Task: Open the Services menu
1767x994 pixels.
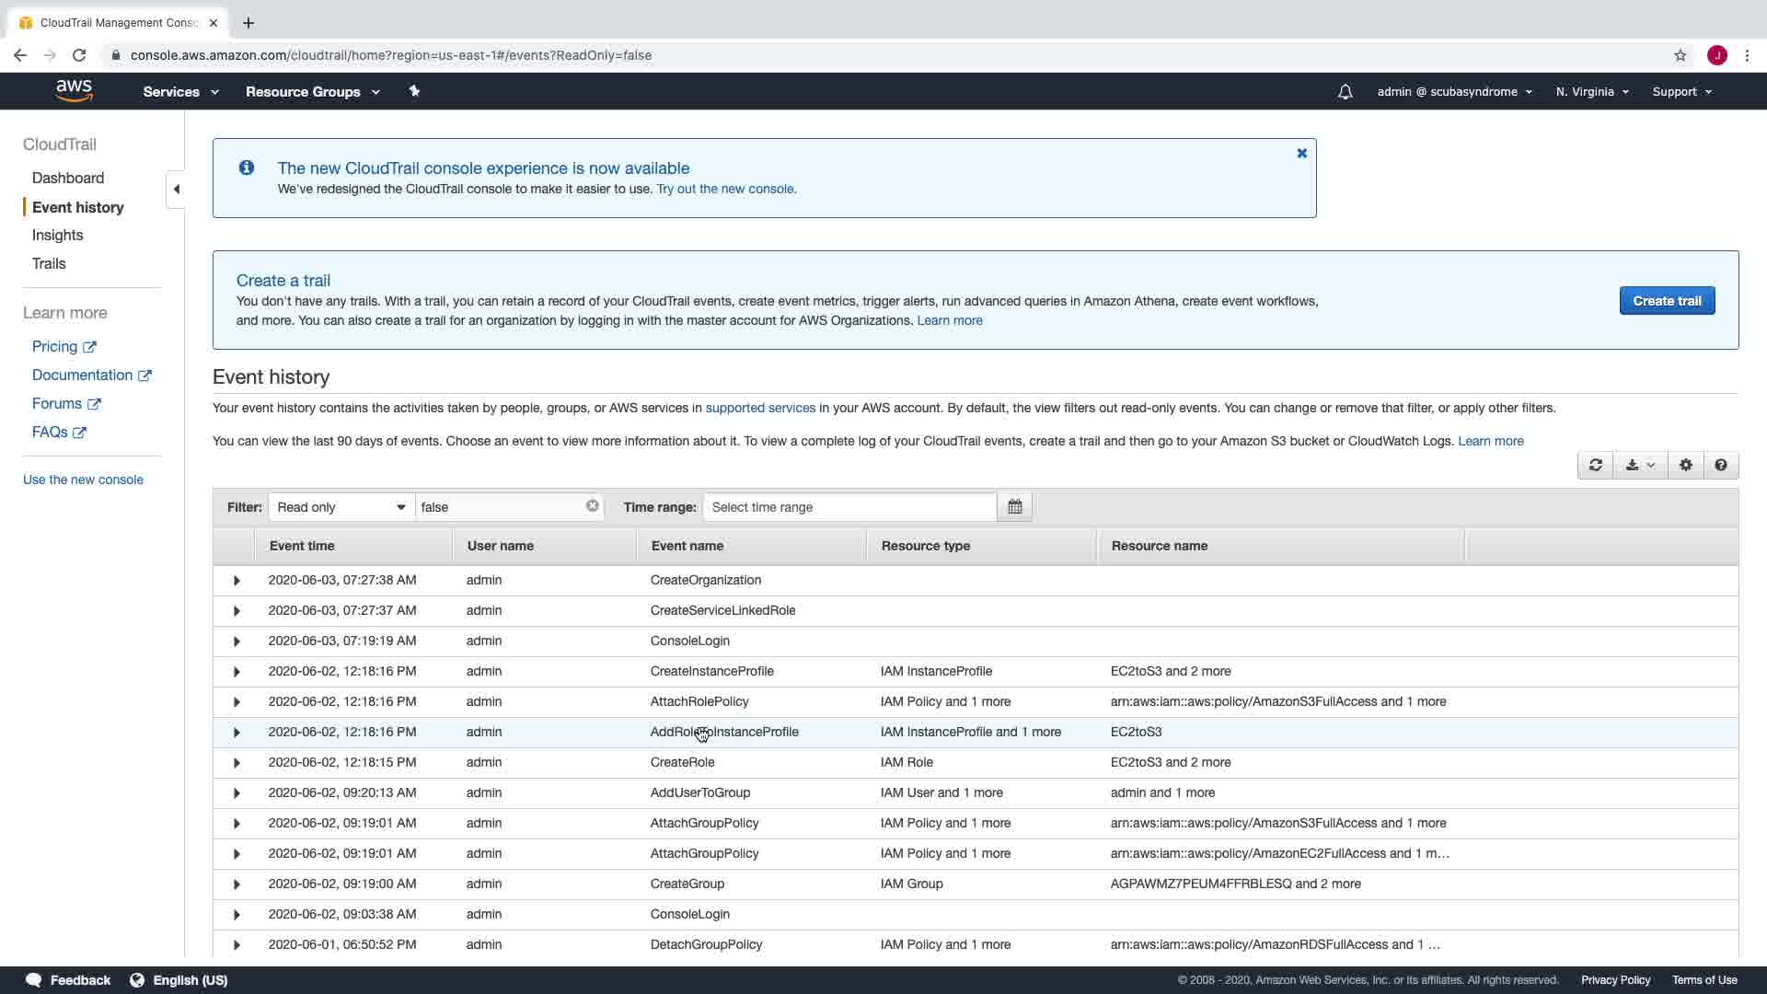Action: (180, 92)
